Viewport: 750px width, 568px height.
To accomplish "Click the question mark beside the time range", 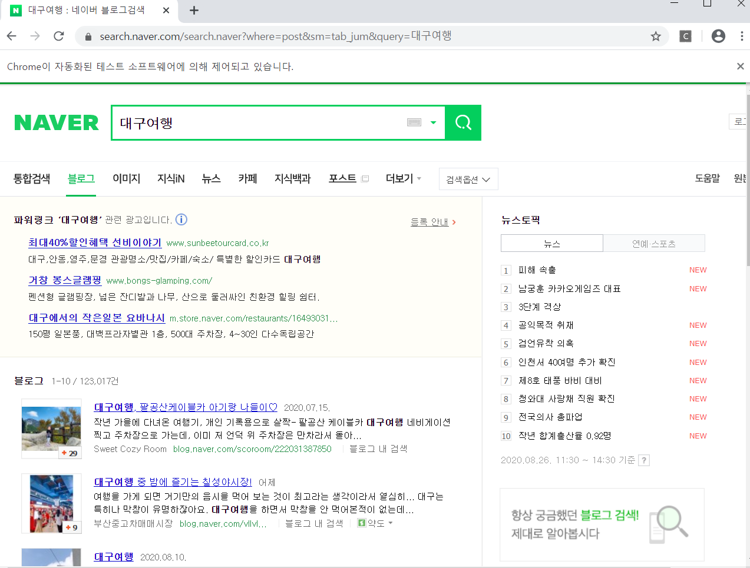I will point(644,460).
